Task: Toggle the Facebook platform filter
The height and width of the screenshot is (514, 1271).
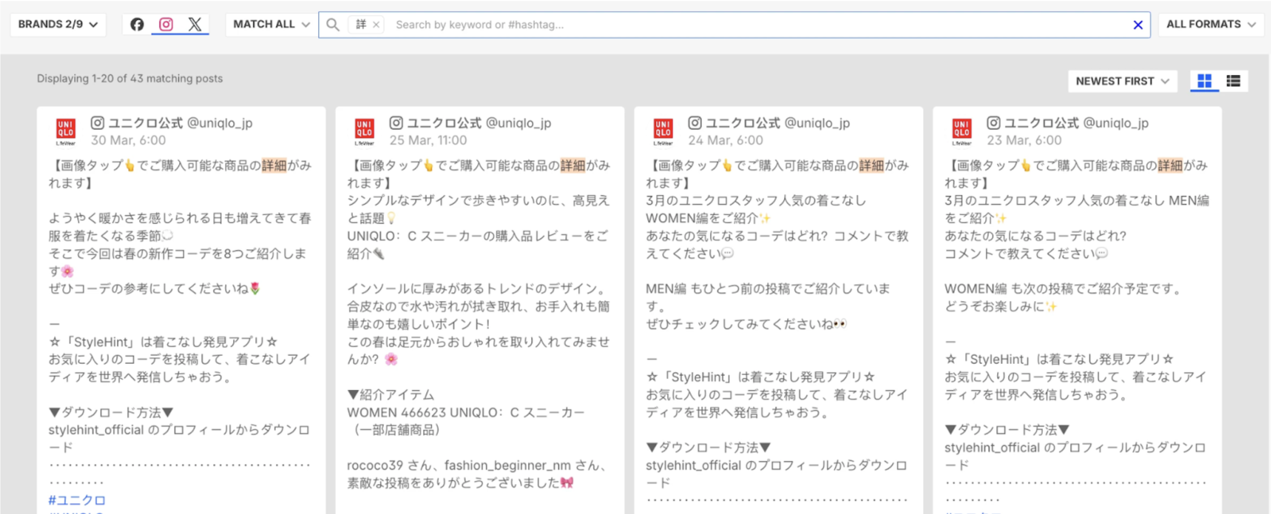Action: click(137, 24)
